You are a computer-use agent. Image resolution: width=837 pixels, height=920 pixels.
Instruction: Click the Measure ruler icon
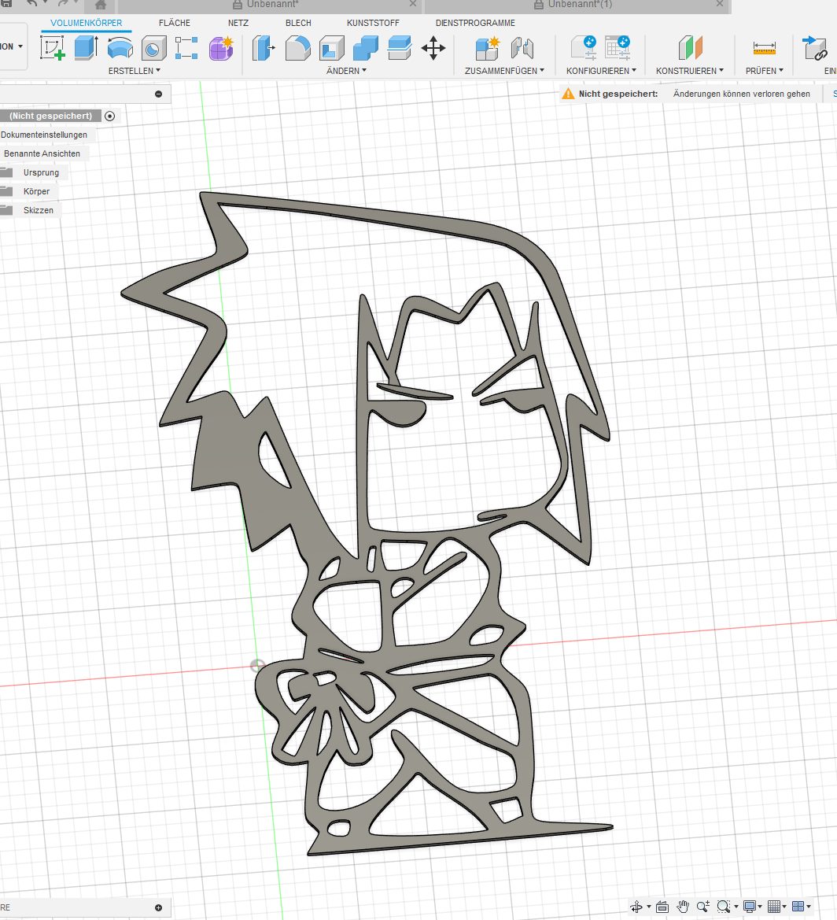(765, 48)
